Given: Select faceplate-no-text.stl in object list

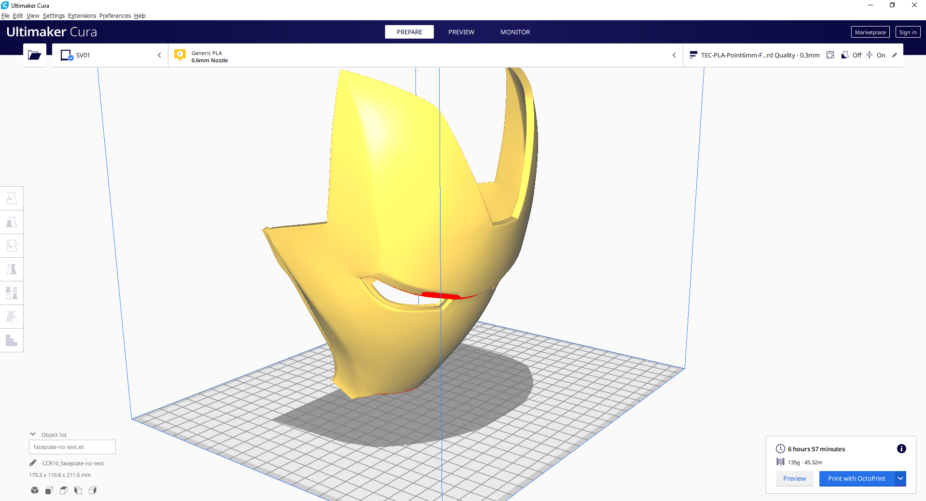Looking at the screenshot, I should [x=72, y=447].
